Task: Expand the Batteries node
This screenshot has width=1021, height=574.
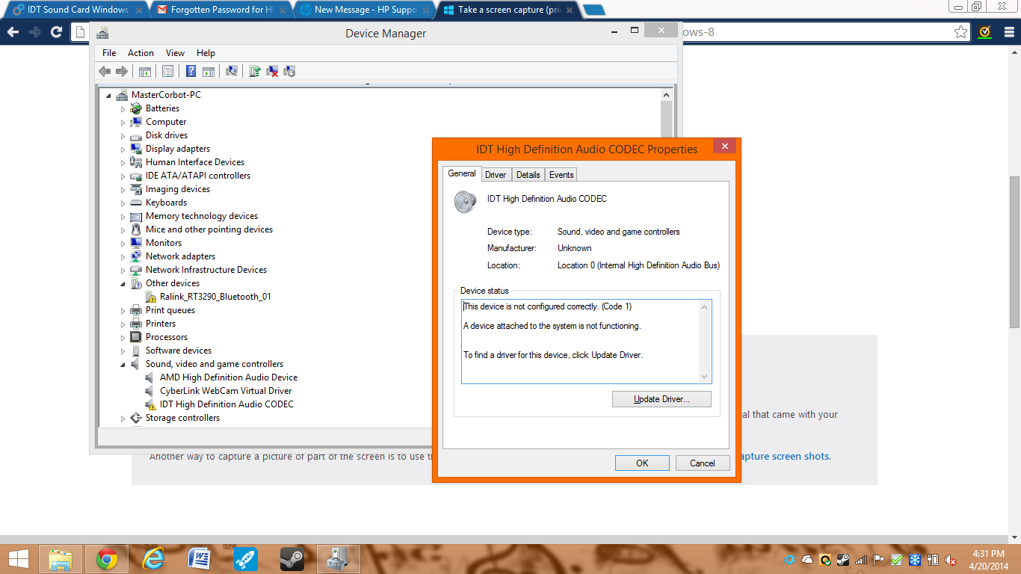Action: click(x=123, y=108)
